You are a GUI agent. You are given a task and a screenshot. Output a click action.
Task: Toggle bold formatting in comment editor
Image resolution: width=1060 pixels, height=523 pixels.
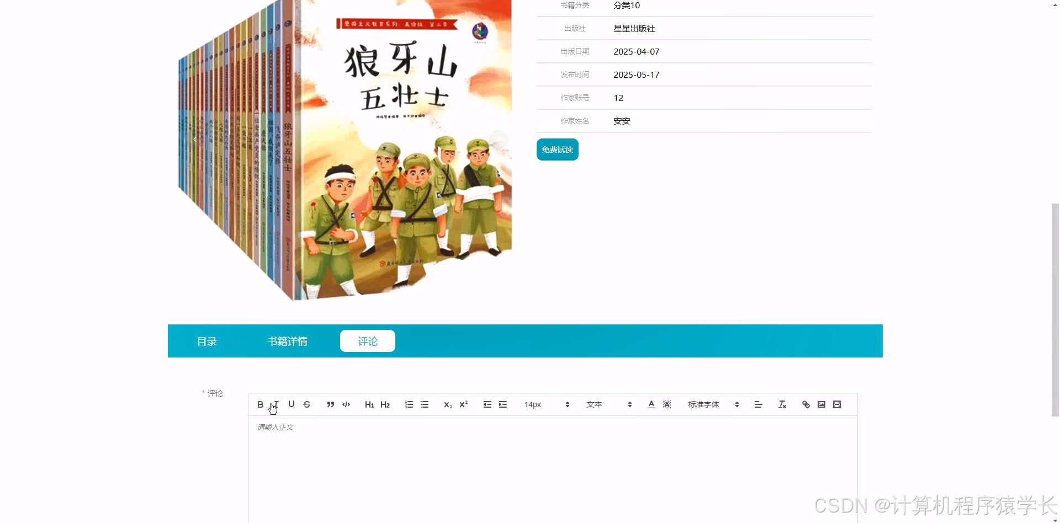click(260, 404)
